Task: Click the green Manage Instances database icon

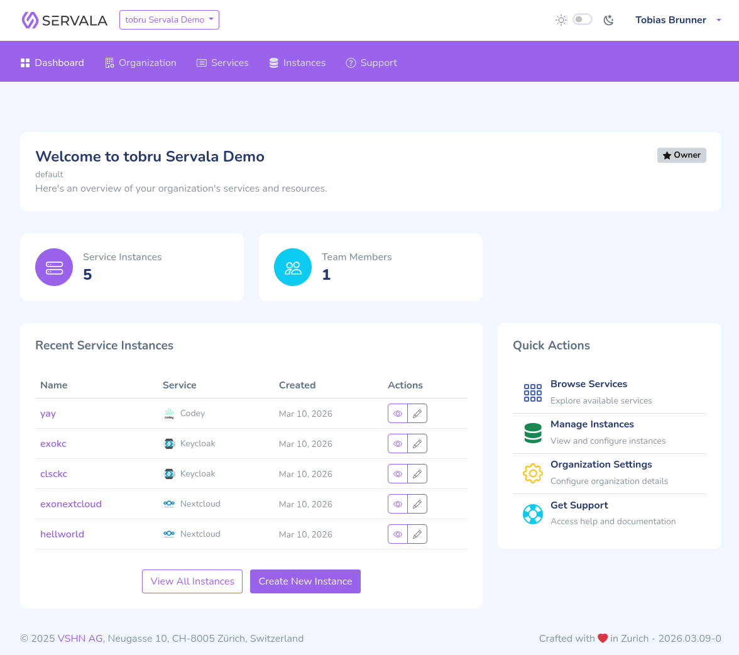Action: 533,433
